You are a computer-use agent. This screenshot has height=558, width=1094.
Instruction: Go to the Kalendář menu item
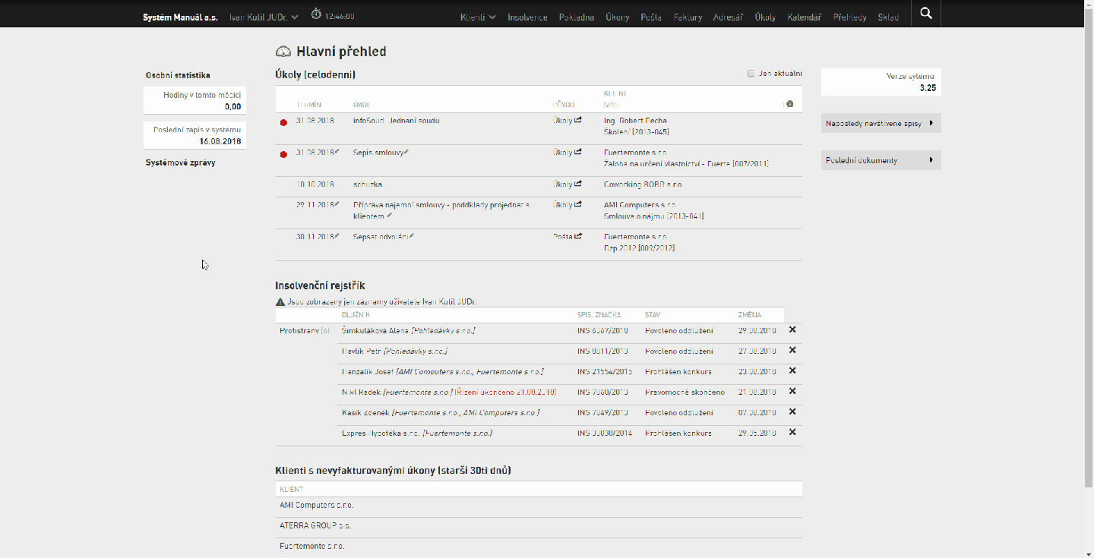point(804,17)
